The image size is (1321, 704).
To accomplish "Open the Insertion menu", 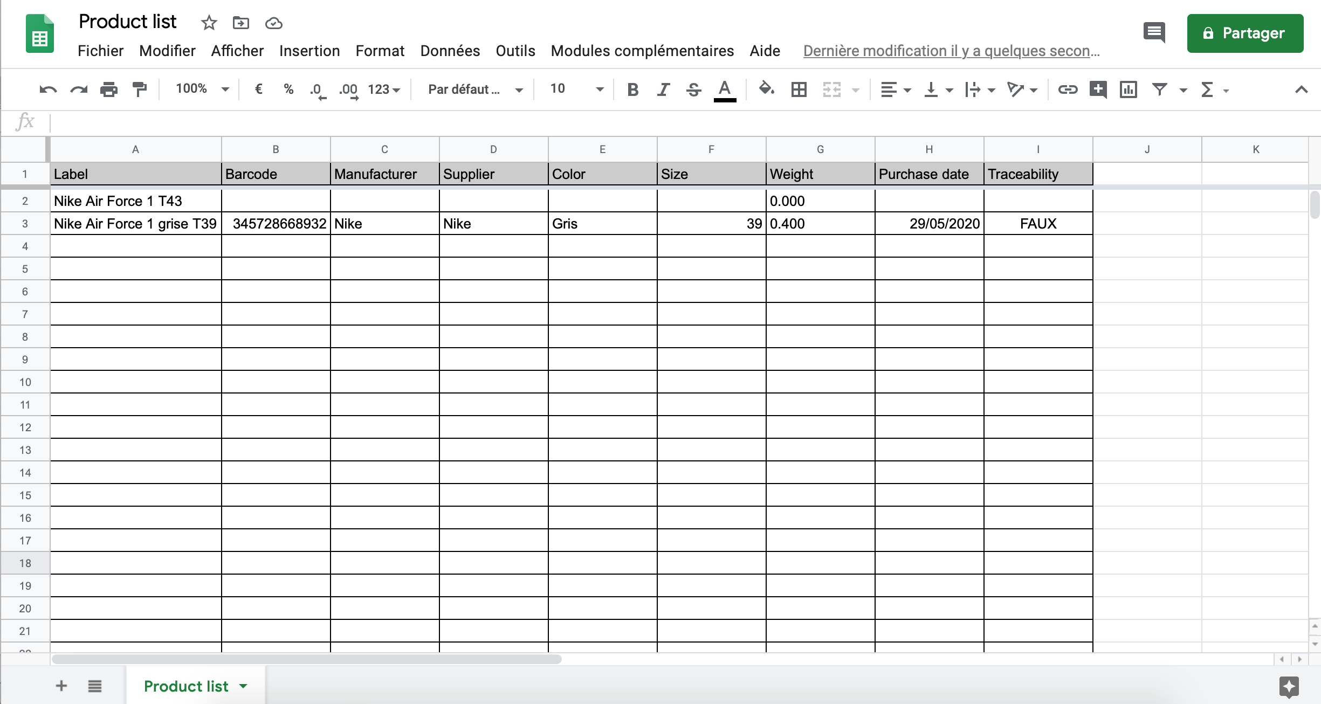I will coord(309,51).
